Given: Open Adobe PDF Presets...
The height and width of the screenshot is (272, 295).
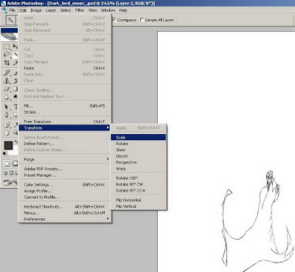Looking at the screenshot, I should tap(64, 169).
